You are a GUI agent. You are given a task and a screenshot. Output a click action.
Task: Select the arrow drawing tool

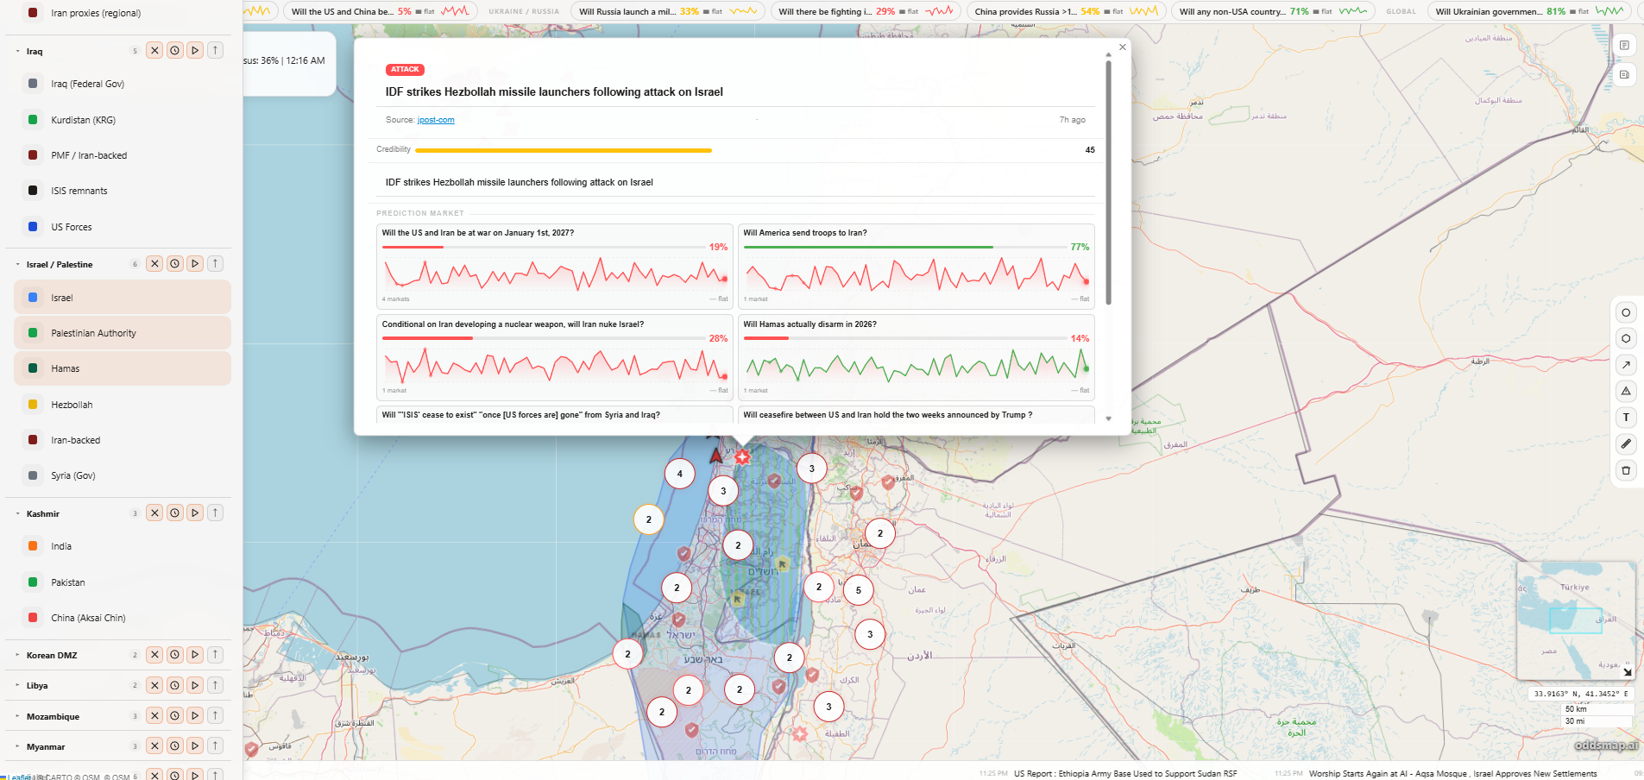point(1626,365)
